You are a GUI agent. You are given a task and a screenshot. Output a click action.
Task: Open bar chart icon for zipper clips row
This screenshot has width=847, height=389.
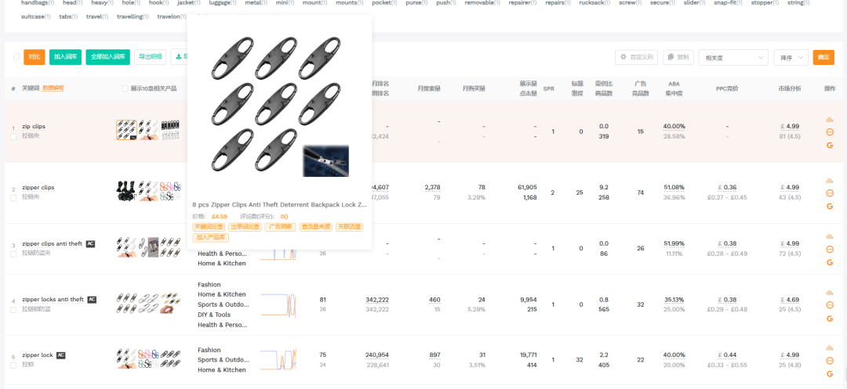click(x=830, y=181)
